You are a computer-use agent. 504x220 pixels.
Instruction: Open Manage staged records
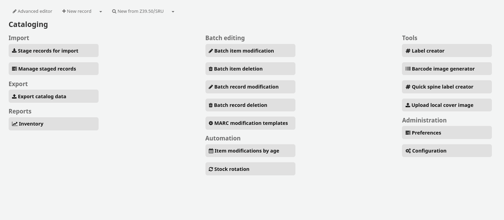coord(54,69)
